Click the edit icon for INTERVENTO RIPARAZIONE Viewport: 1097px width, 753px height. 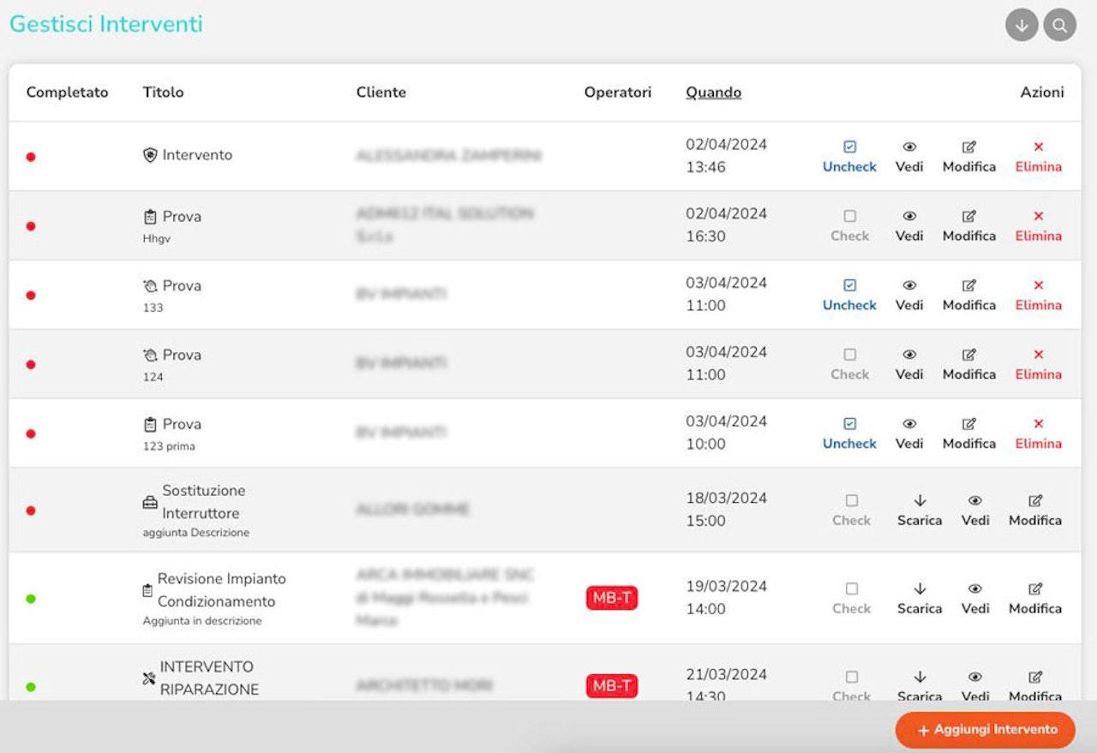[1035, 678]
